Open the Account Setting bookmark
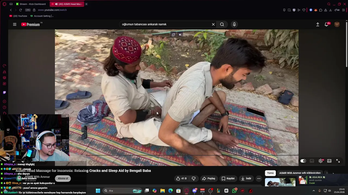The width and height of the screenshot is (348, 195). [x=42, y=16]
